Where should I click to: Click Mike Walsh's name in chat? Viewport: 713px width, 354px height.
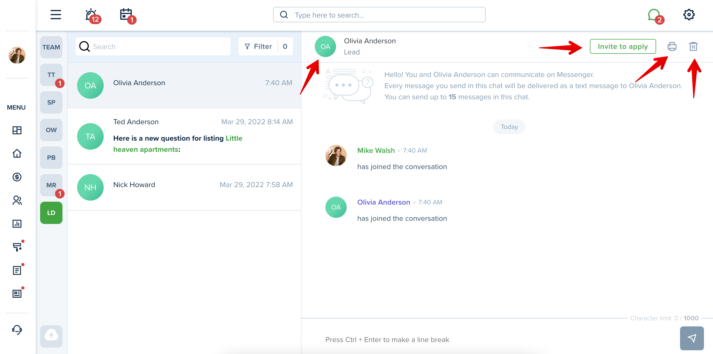[376, 150]
